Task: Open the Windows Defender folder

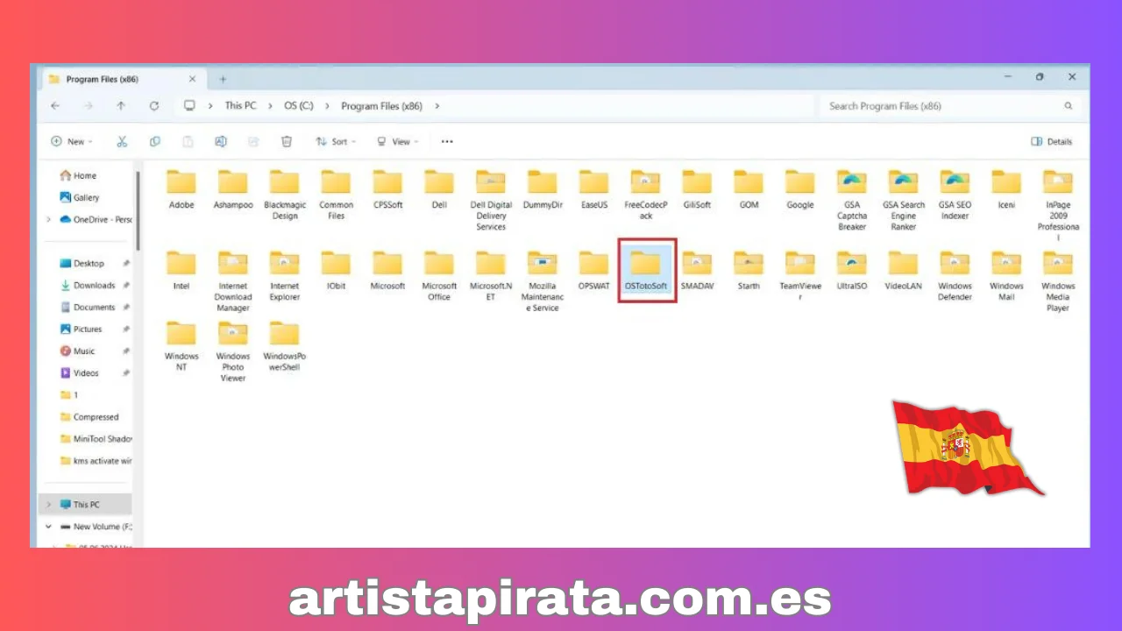Action: 955,275
